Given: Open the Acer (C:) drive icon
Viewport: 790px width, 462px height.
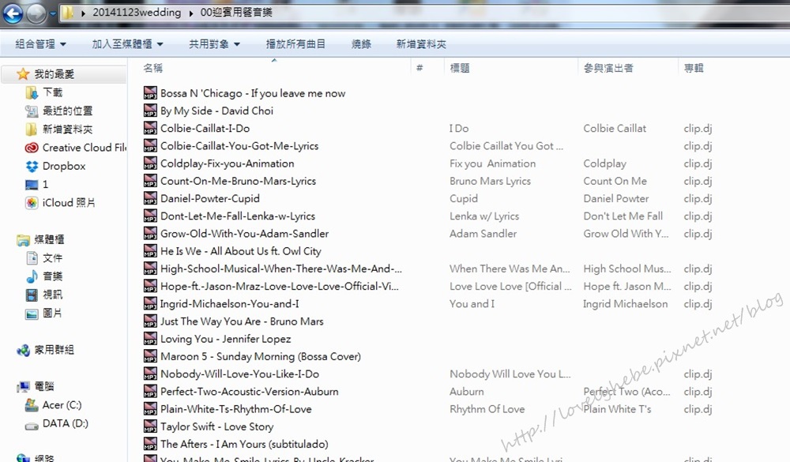Looking at the screenshot, I should tap(32, 405).
